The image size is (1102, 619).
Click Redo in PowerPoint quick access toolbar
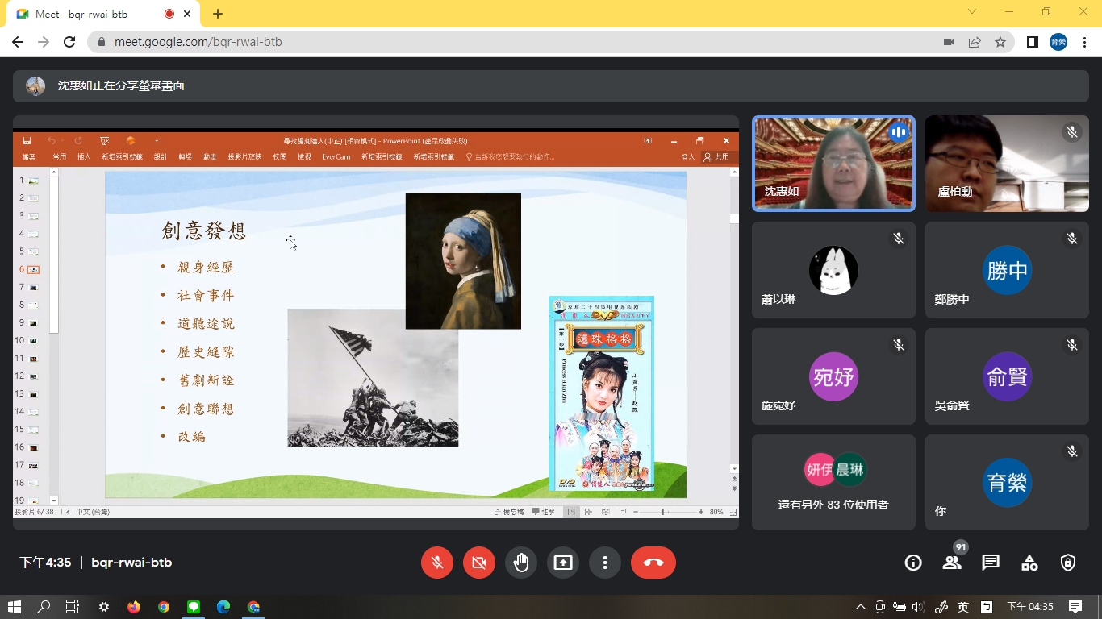[78, 141]
